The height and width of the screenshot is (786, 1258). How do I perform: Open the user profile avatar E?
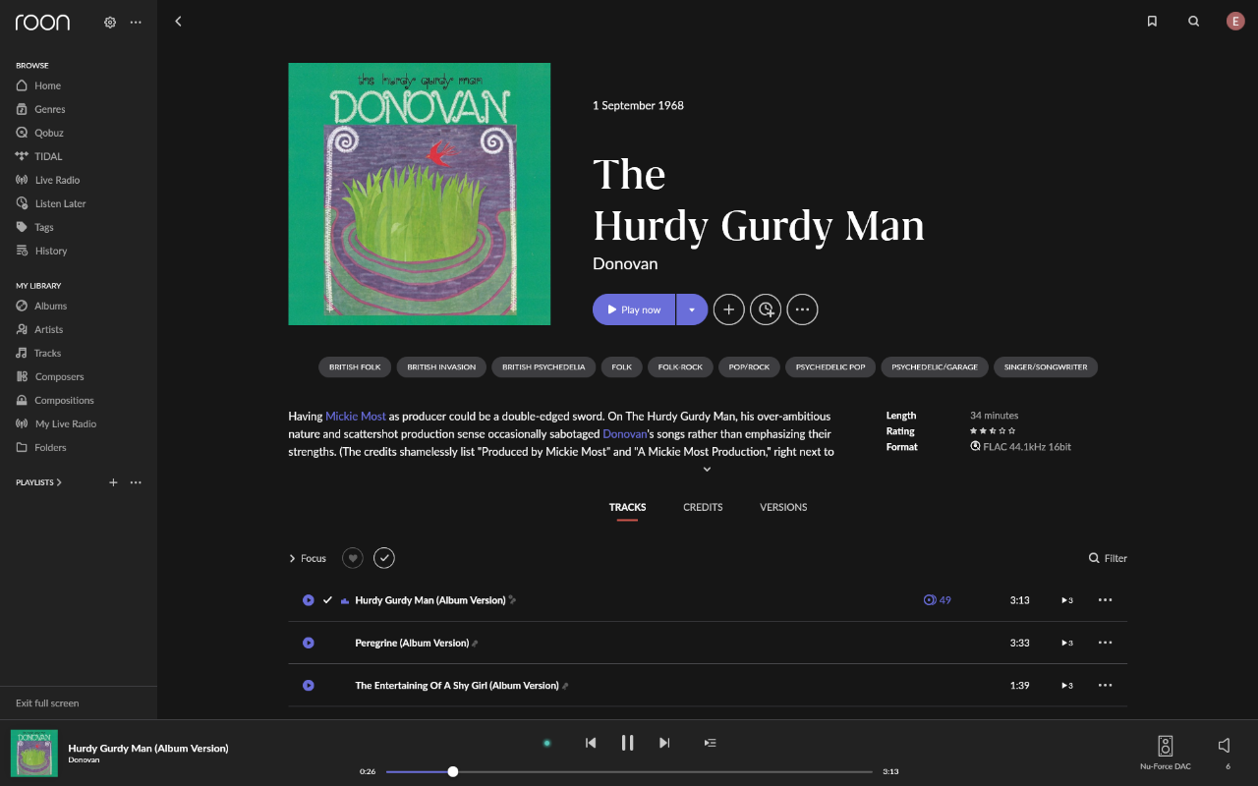tap(1235, 22)
